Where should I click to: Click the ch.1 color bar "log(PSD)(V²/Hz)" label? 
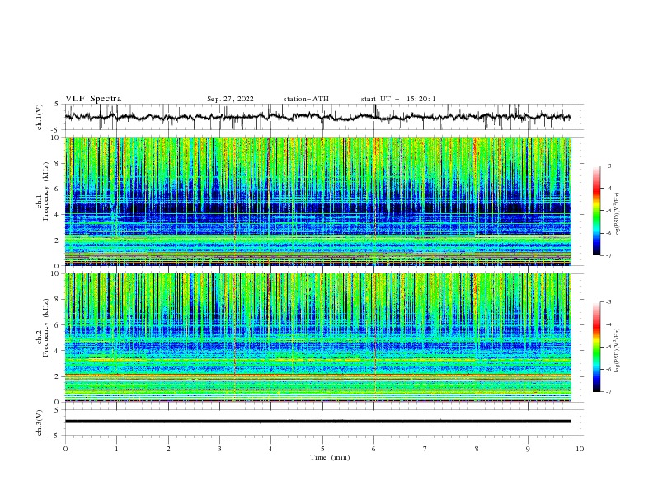click(618, 215)
